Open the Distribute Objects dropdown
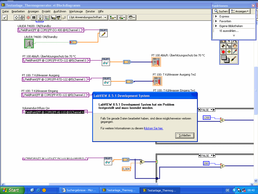The height and width of the screenshot is (194, 258). click(122, 17)
